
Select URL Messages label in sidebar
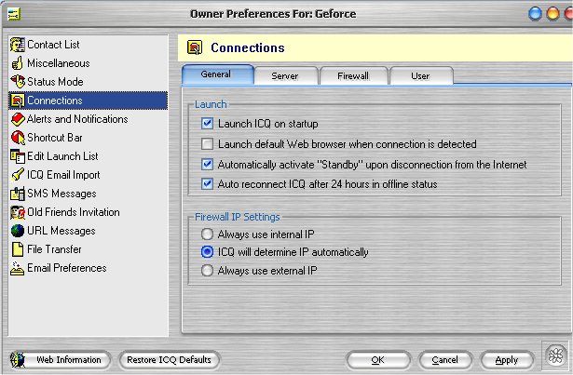tap(61, 231)
